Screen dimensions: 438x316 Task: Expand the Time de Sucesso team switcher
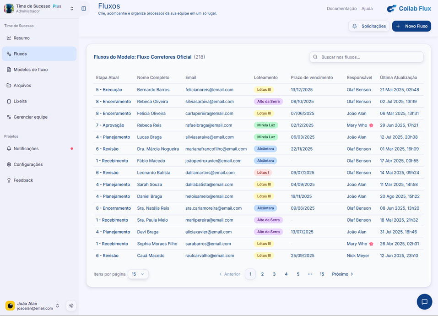(71, 9)
